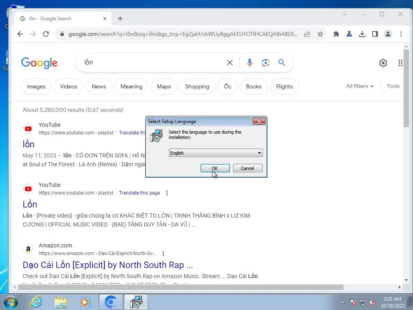Open the Action Center flag icon
The image size is (413, 310).
click(x=353, y=303)
